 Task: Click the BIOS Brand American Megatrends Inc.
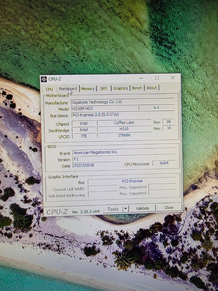[124, 152]
